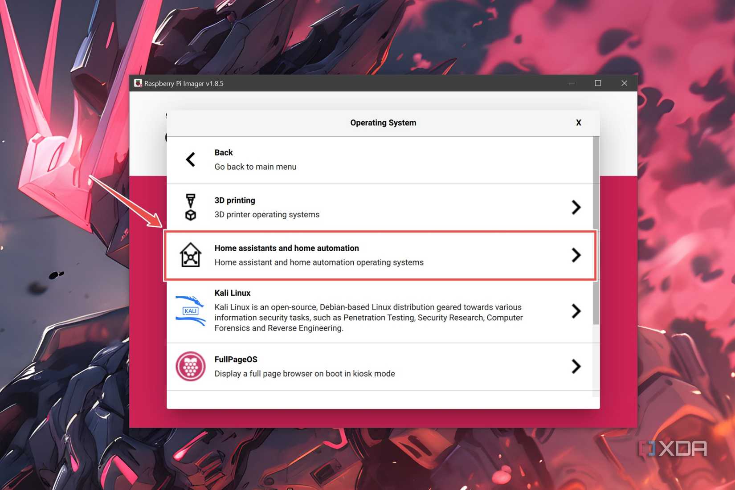Open the 3D printing title

235,200
